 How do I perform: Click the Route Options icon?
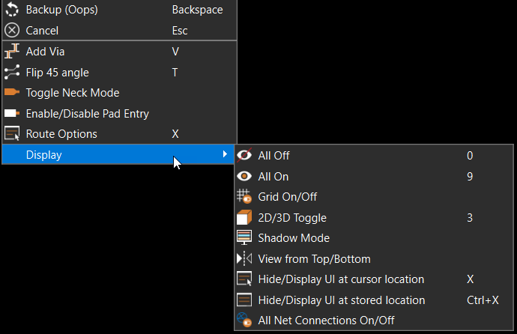(x=12, y=133)
